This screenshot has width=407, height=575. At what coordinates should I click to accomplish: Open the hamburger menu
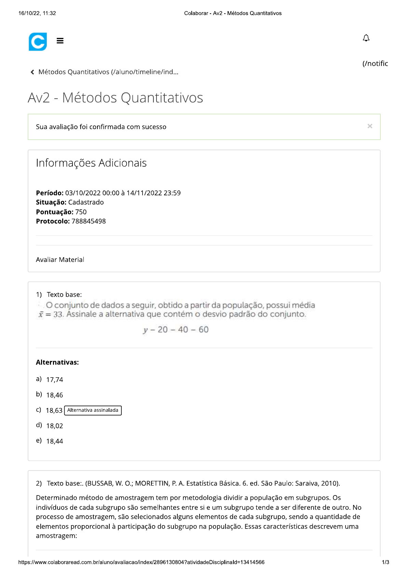(60, 41)
